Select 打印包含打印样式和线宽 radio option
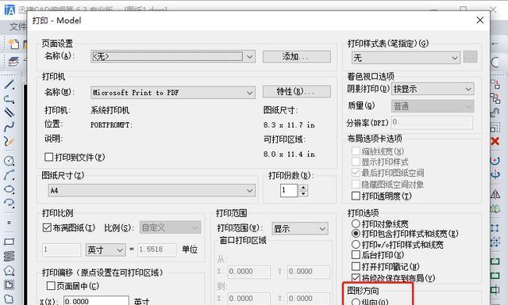Viewport: 508px width, 305px height. point(356,233)
